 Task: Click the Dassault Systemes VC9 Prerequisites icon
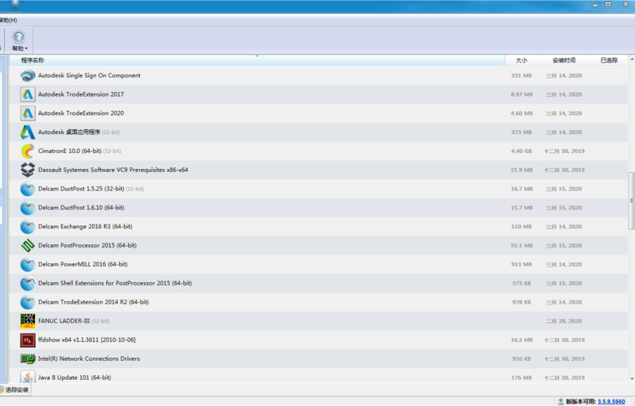(x=28, y=170)
